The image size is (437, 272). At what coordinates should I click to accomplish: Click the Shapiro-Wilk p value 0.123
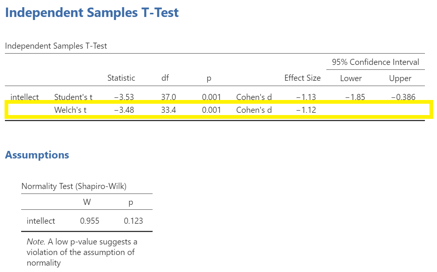point(133,221)
